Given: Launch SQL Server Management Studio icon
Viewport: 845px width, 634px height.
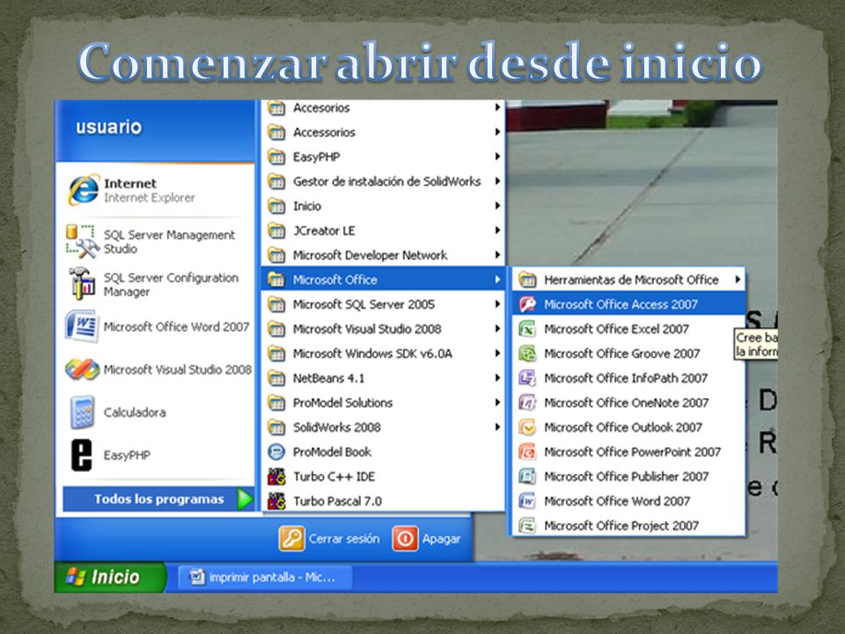Looking at the screenshot, I should [x=83, y=241].
